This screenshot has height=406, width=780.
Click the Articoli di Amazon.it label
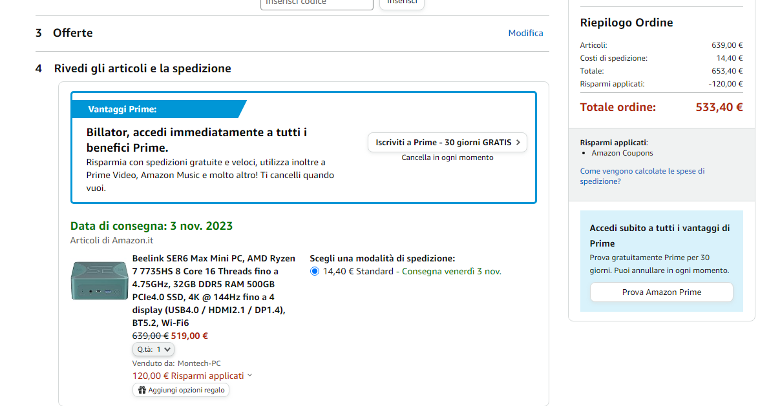[112, 240]
